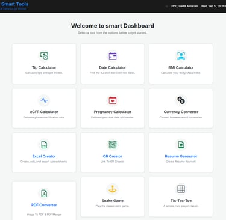Viewport: 226px width, 220px height.
Task: Select the Resume Generator document icon
Action: 181,145
